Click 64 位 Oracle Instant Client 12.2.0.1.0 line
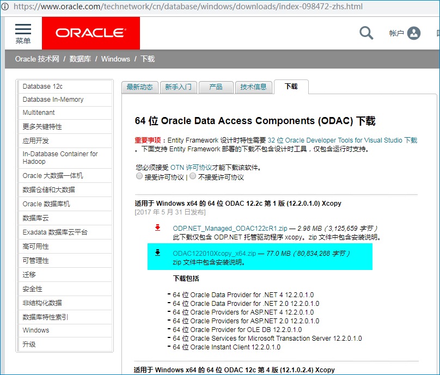The height and width of the screenshot is (375, 440). (x=227, y=347)
